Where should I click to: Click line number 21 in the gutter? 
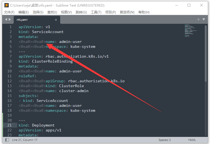coord(10,125)
